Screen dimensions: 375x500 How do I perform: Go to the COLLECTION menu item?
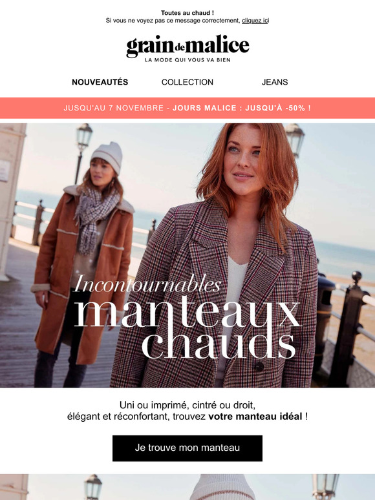point(187,82)
